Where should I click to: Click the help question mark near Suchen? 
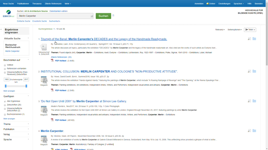click(113, 15)
